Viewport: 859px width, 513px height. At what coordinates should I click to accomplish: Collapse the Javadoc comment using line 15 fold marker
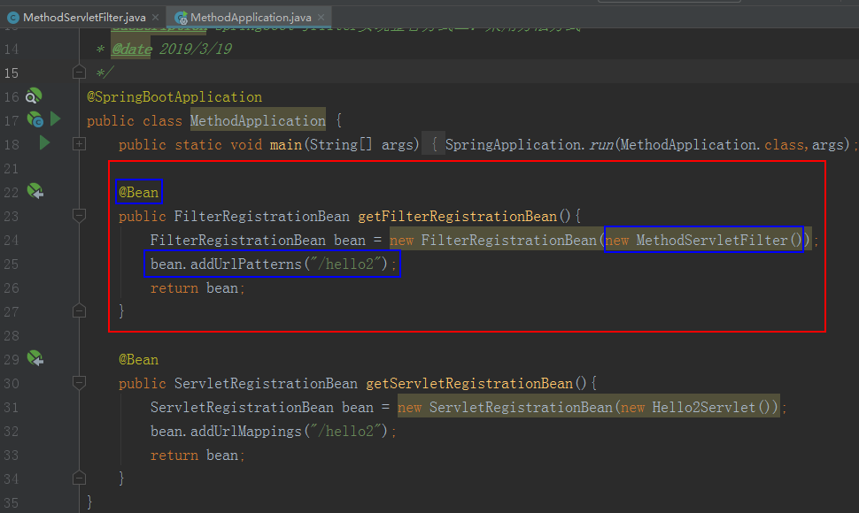(x=78, y=71)
